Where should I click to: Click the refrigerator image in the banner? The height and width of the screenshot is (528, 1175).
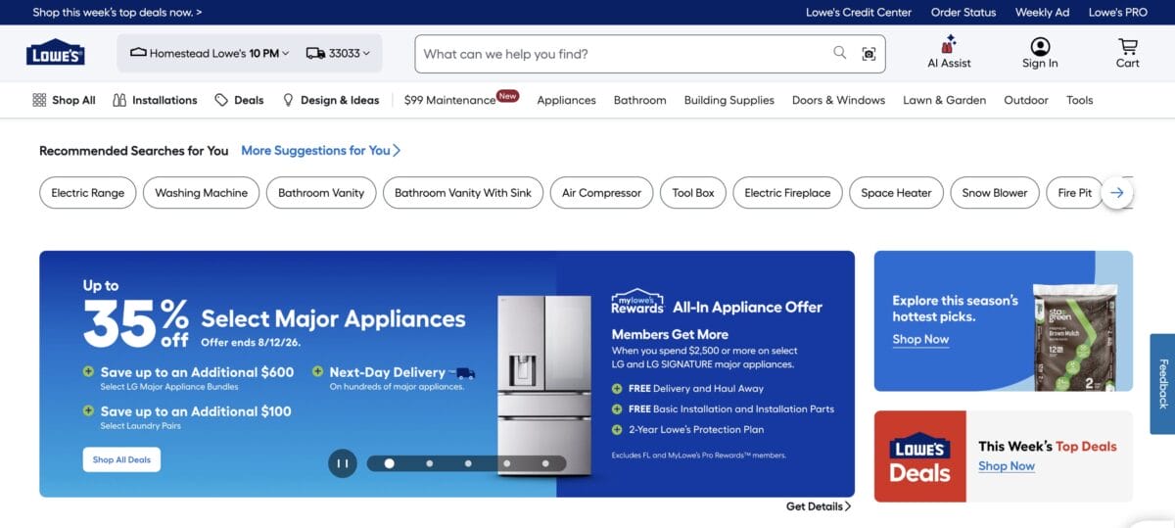(544, 385)
